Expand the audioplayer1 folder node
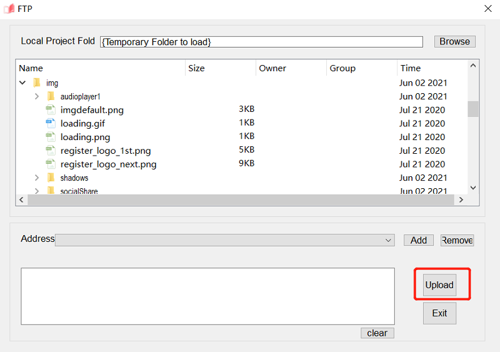Viewport: 500px width, 352px height. coord(37,96)
